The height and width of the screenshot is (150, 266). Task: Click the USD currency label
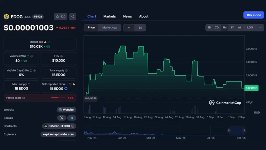257,113
